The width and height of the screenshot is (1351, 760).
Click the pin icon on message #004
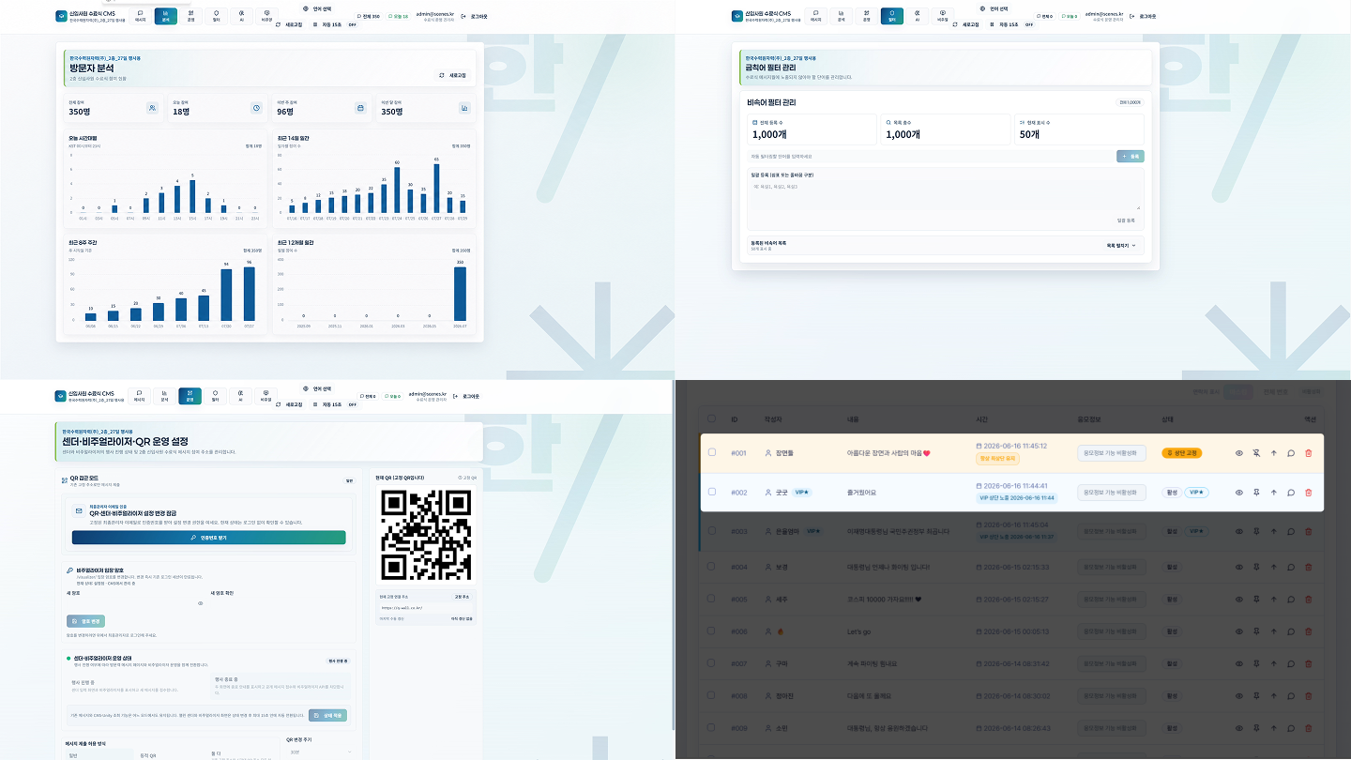[1256, 567]
